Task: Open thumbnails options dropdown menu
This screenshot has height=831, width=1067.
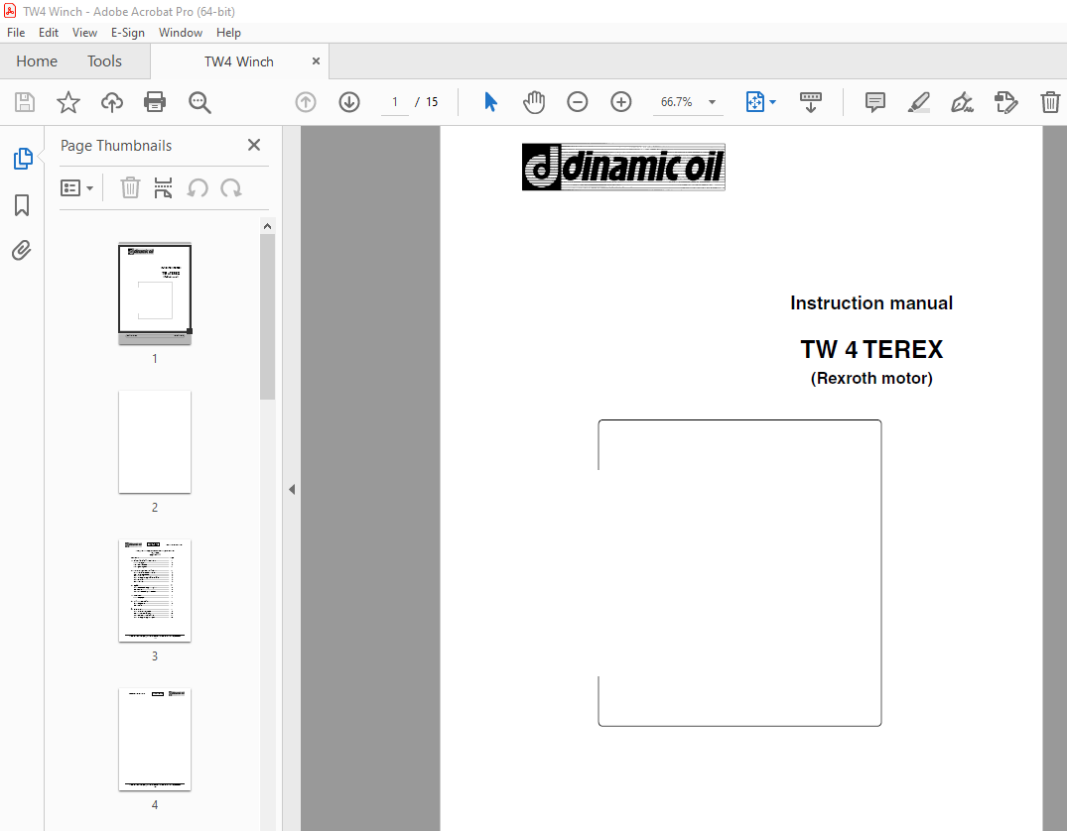Action: pyautogui.click(x=76, y=187)
